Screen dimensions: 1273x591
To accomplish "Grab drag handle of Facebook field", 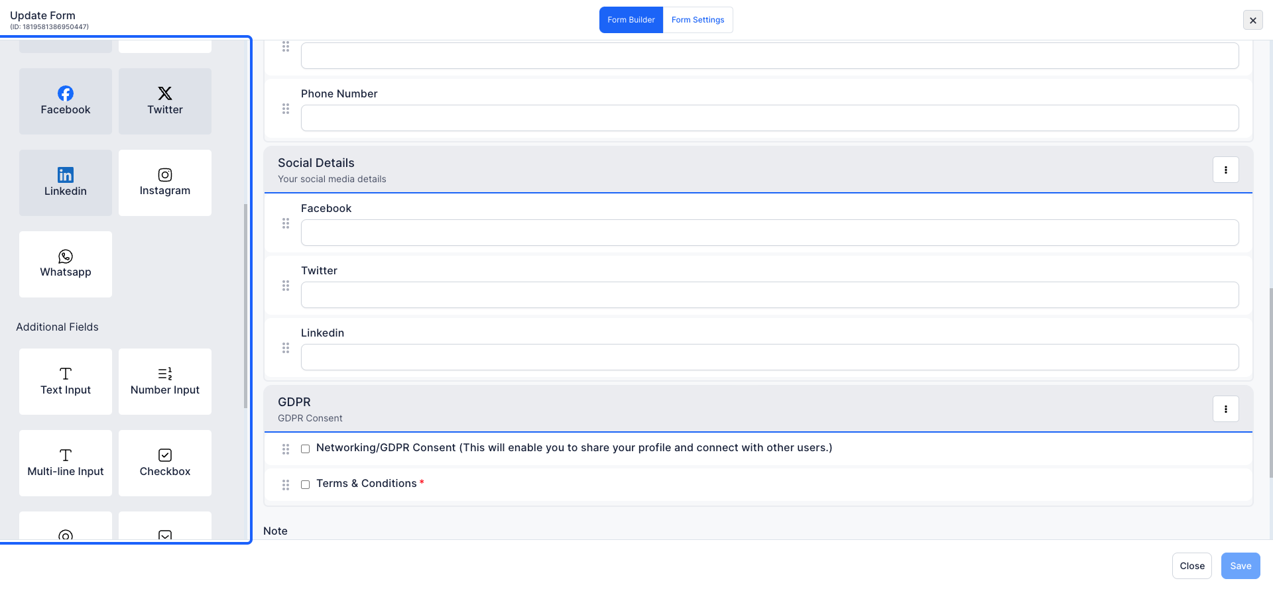I will click(x=286, y=223).
